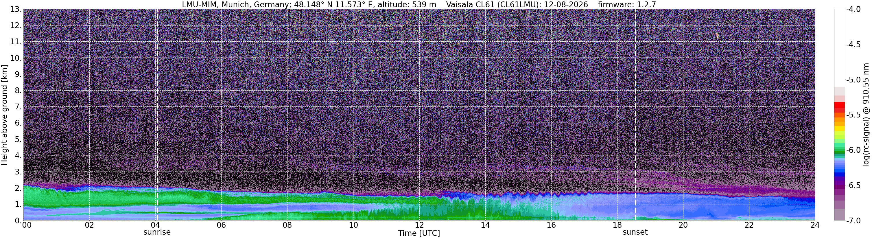The image size is (872, 239).
Task: Click the height tick label '7.'
Action: 18,107
